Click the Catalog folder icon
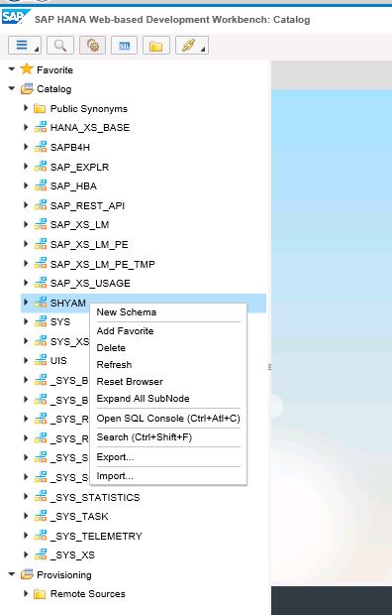This screenshot has height=615, width=392. (x=27, y=88)
